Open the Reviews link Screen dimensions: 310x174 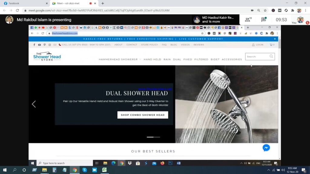199,45
